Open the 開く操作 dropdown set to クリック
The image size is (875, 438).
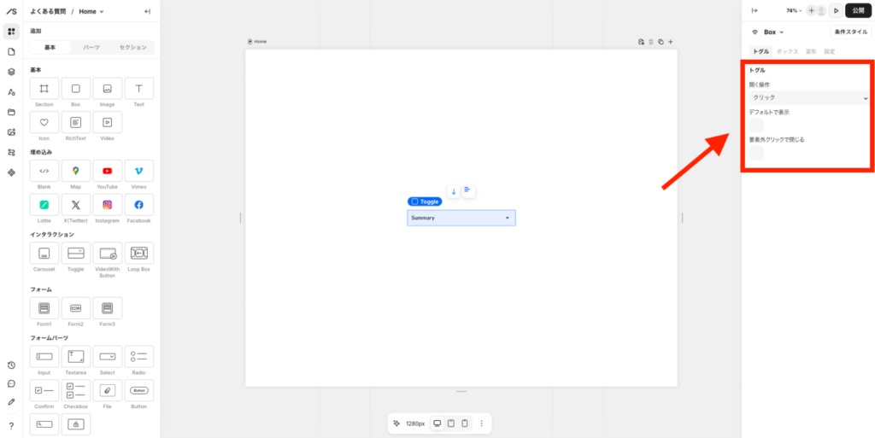pos(808,98)
